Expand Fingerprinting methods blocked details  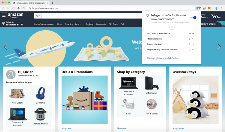point(193,50)
